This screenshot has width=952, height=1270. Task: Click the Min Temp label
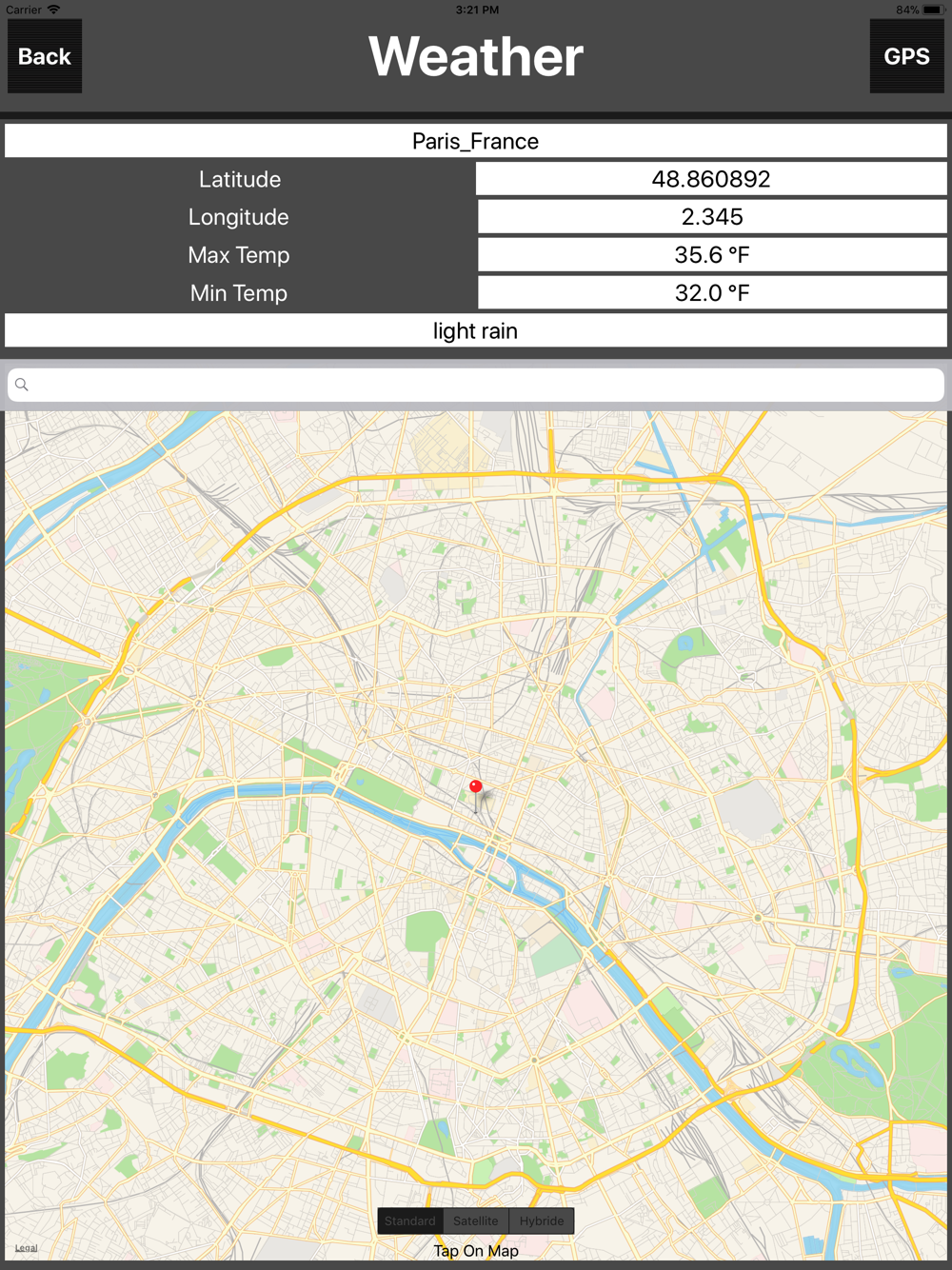click(x=239, y=293)
